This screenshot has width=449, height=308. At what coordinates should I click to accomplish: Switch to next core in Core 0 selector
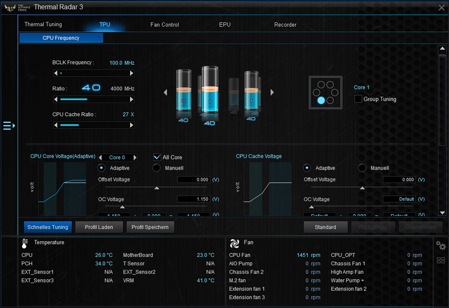pos(135,157)
